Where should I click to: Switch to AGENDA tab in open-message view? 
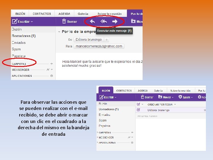pos(64,14)
